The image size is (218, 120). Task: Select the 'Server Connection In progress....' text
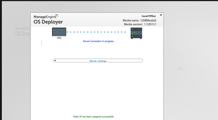tap(99, 41)
